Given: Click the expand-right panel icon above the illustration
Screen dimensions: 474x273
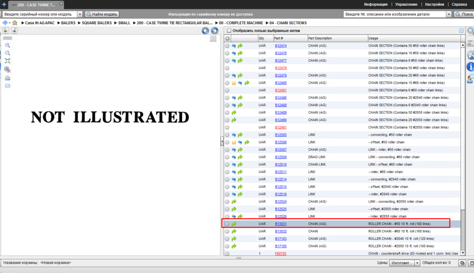Looking at the screenshot, I should [x=14, y=30].
